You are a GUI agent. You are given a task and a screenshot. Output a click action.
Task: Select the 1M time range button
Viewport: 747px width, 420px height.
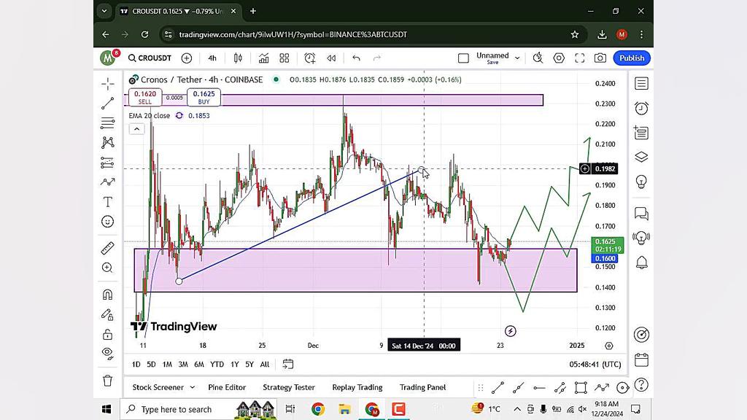pos(167,365)
